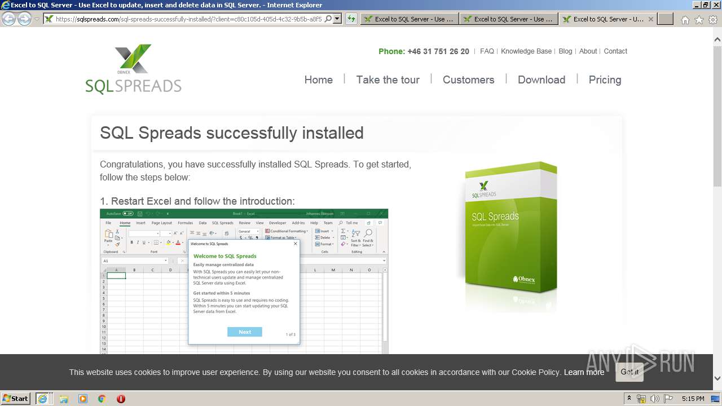Viewport: 722px width, 406px height.
Task: Click the Restart Excel step one text
Action: coord(197,201)
